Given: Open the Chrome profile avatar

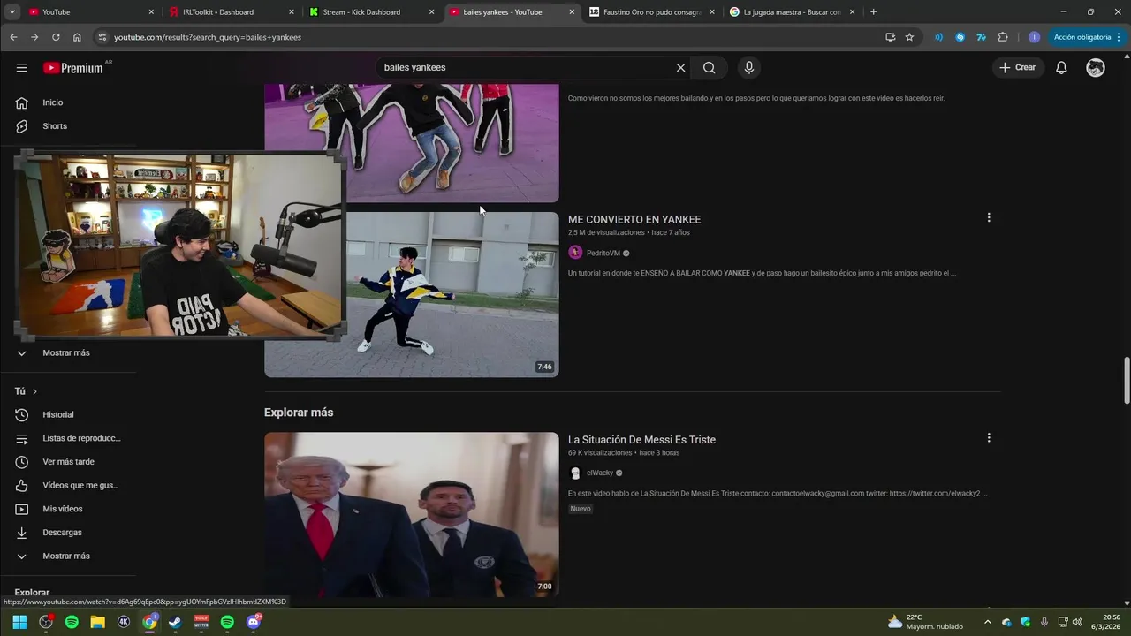Looking at the screenshot, I should tap(1034, 37).
